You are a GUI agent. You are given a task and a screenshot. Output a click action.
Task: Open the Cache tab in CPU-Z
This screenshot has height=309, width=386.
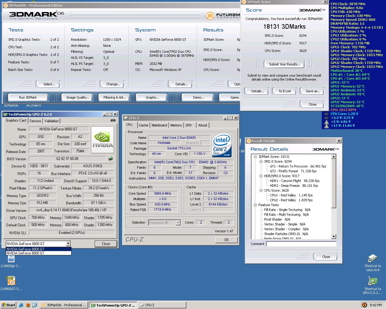[x=144, y=125]
